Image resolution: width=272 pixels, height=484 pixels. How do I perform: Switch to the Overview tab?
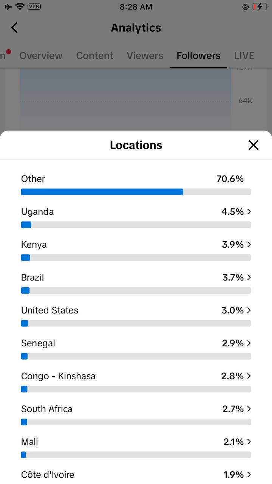pyautogui.click(x=41, y=56)
